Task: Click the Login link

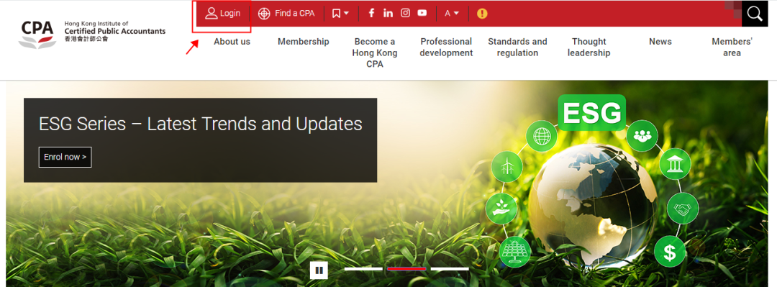Action: point(222,14)
